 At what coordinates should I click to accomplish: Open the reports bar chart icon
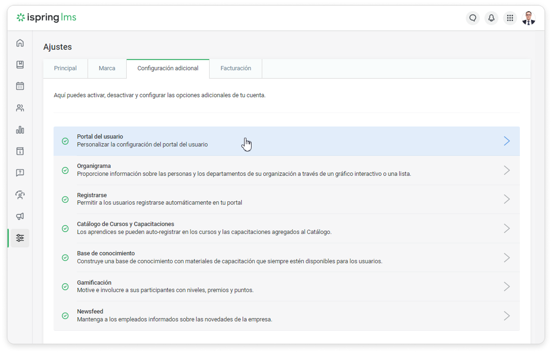(20, 130)
